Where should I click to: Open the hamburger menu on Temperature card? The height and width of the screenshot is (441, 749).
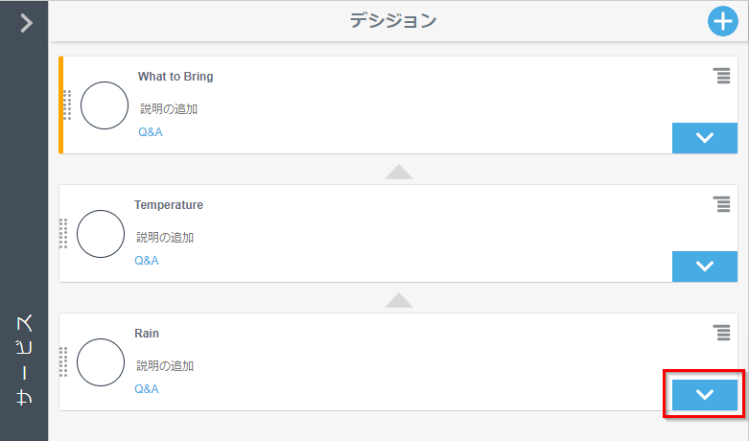722,204
